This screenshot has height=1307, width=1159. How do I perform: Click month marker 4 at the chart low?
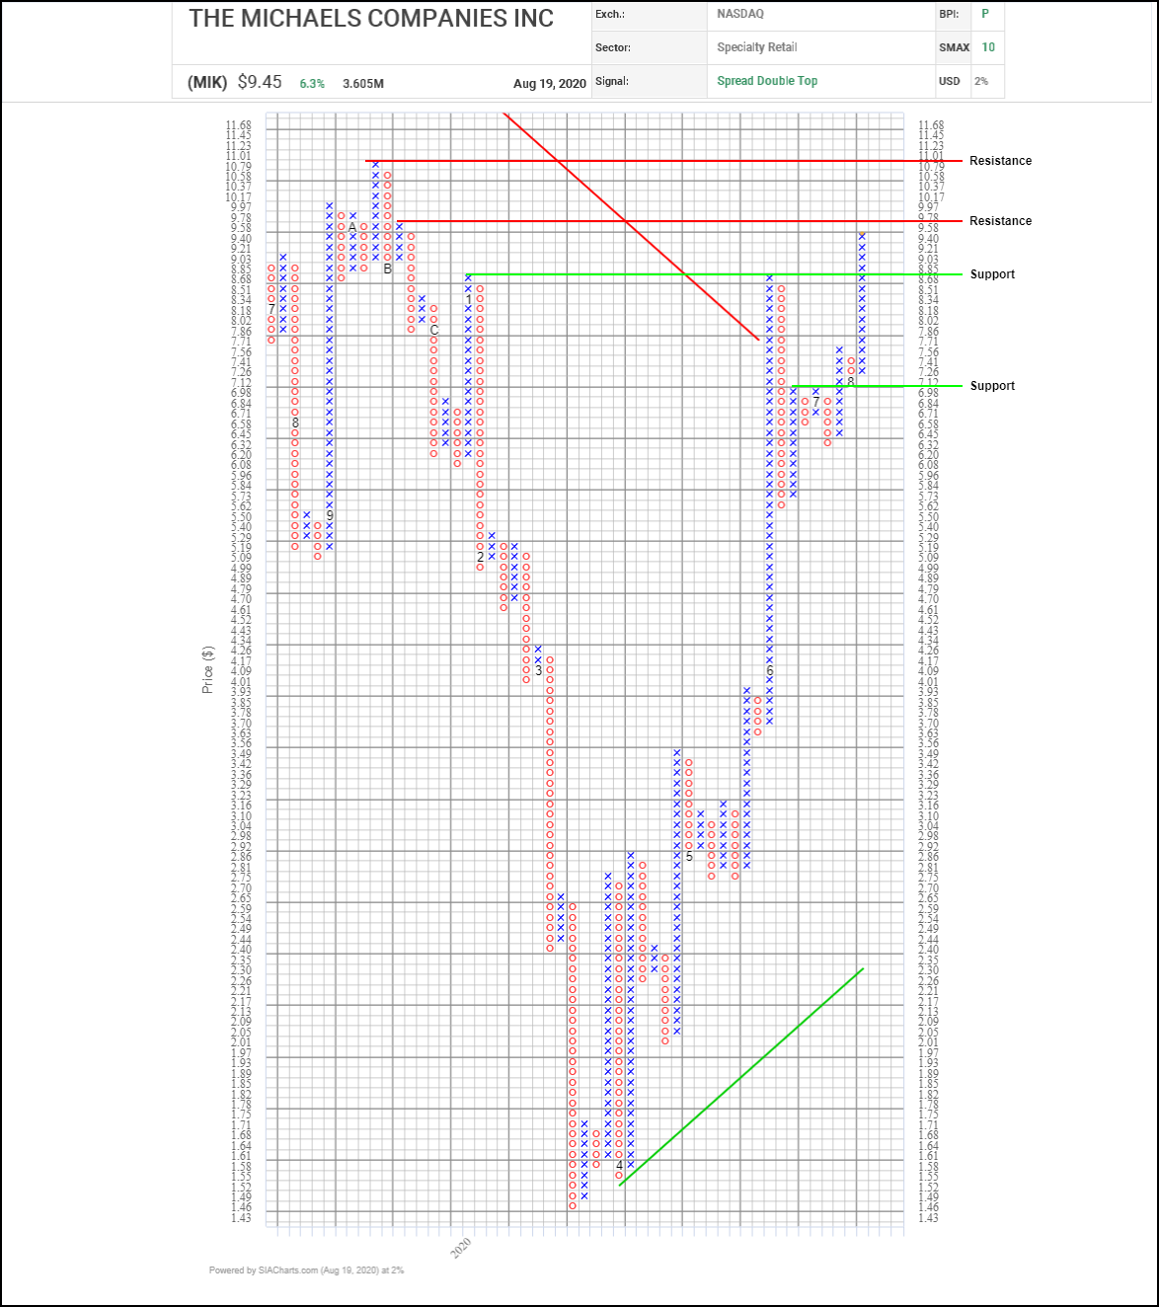[619, 1165]
